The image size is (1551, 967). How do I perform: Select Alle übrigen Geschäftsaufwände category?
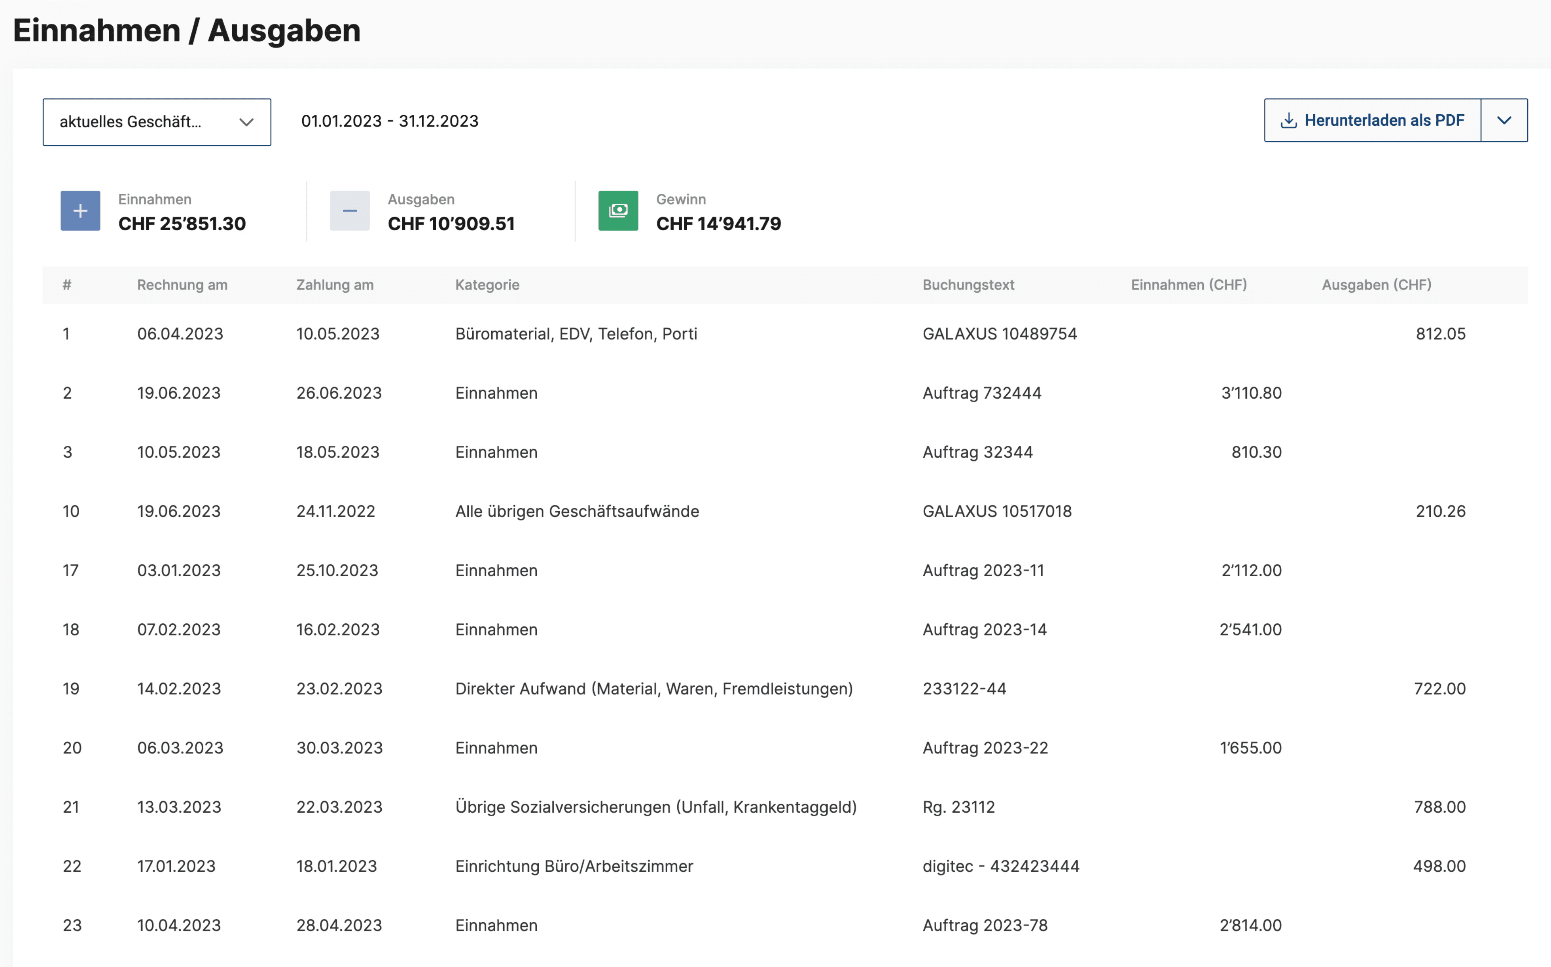577,511
